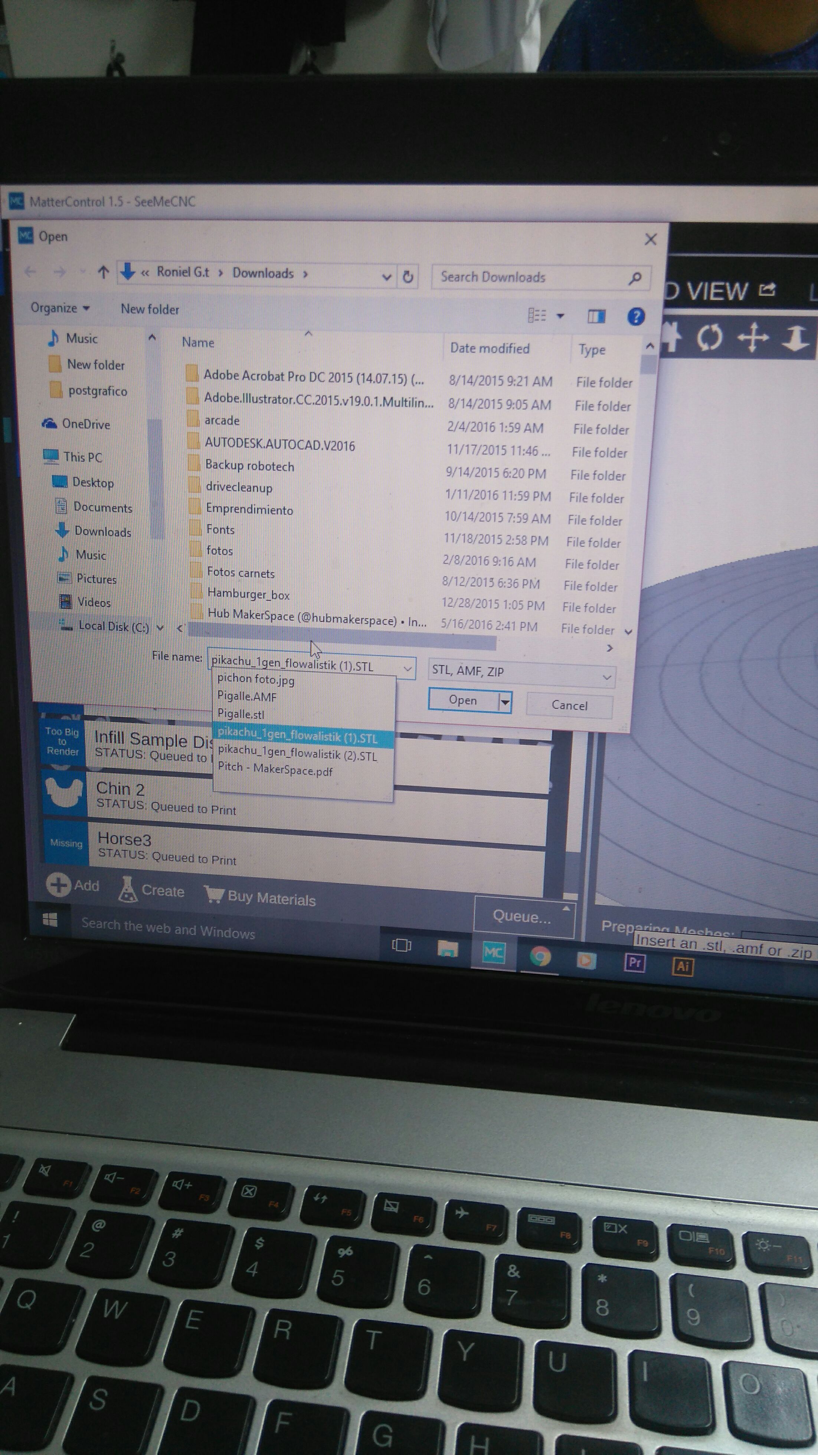
Task: Open Windows Start menu
Action: point(50,920)
